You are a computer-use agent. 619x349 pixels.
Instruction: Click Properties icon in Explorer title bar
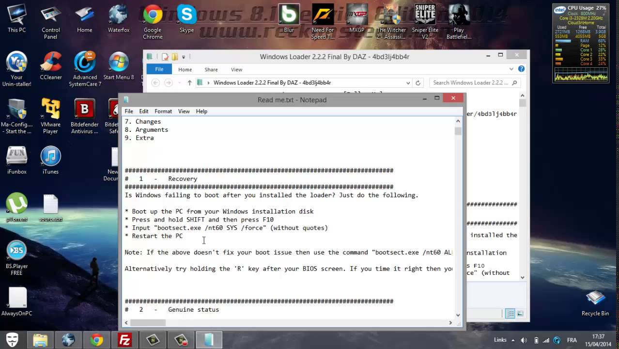pyautogui.click(x=165, y=57)
